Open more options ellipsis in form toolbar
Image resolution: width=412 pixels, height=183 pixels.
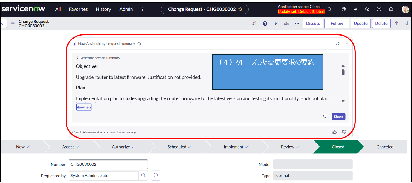(x=297, y=24)
